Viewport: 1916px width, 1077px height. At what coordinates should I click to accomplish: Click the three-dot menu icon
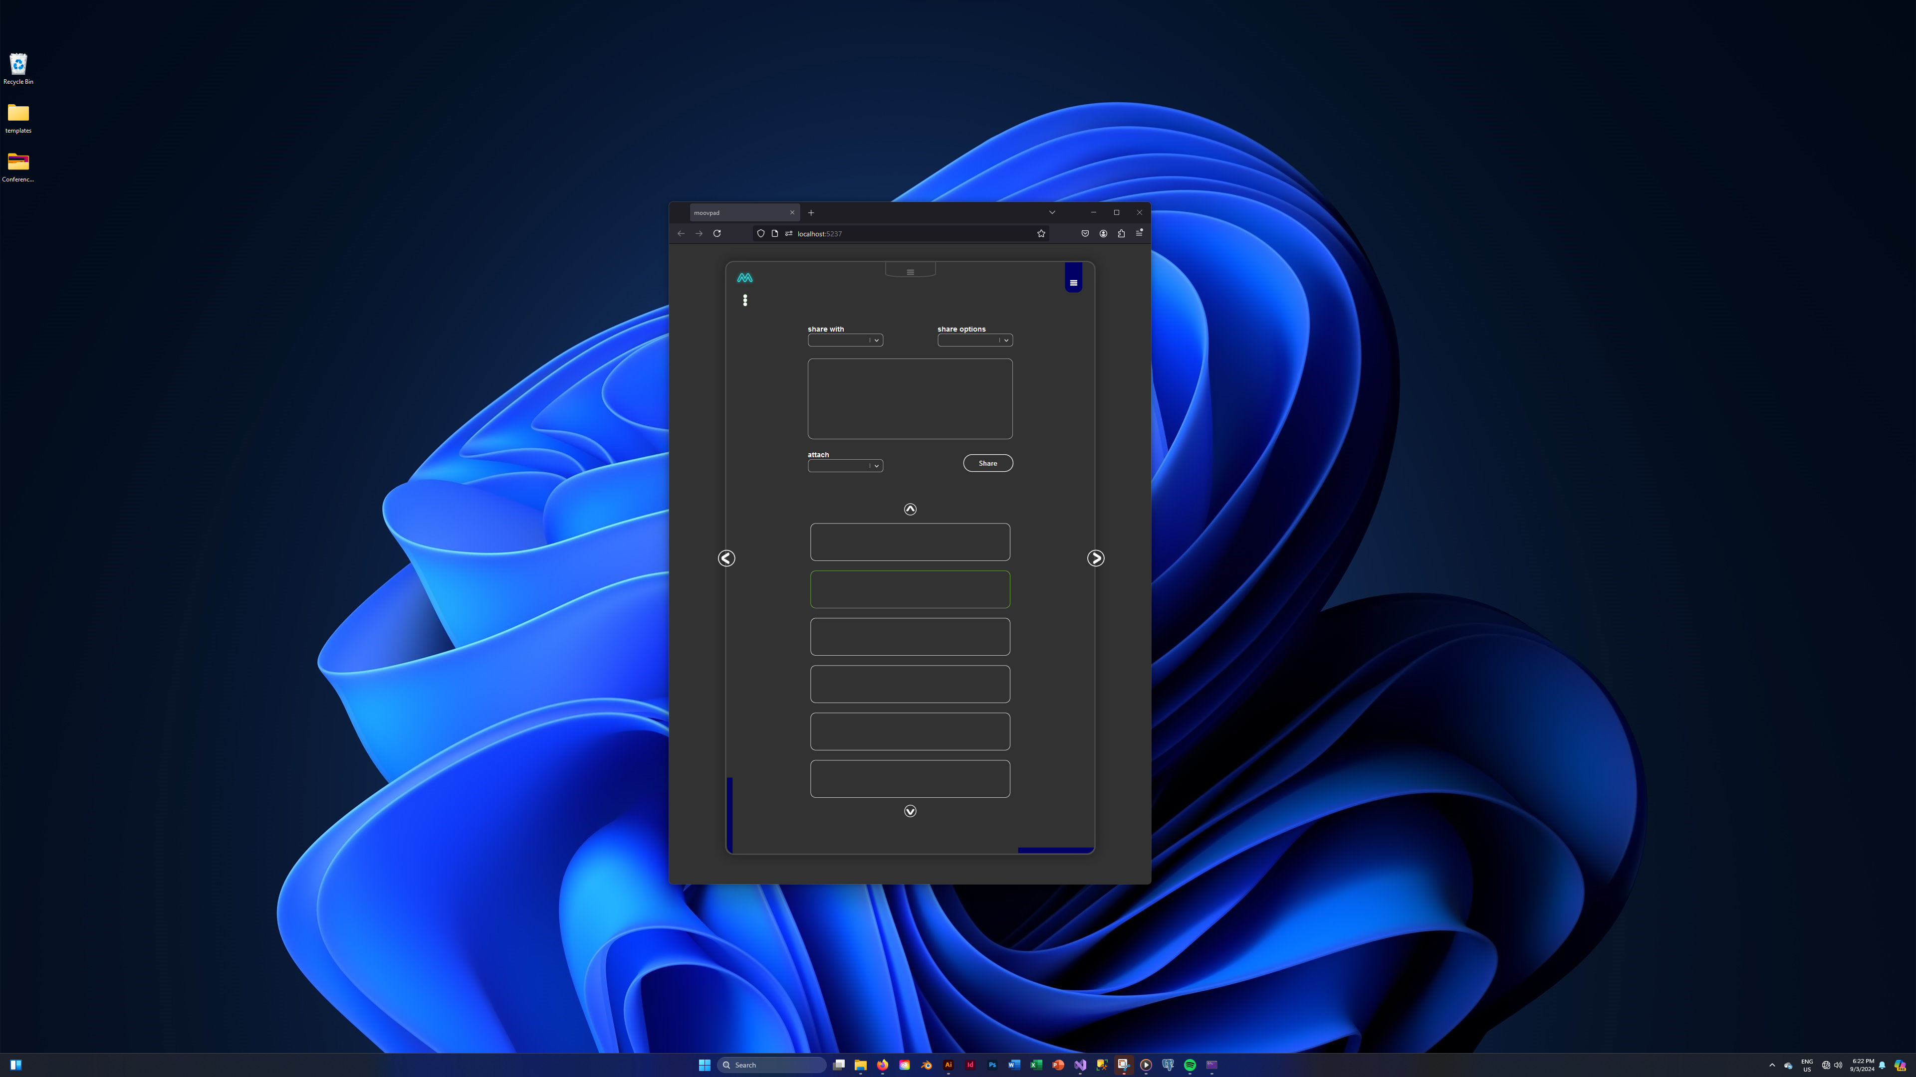[745, 300]
